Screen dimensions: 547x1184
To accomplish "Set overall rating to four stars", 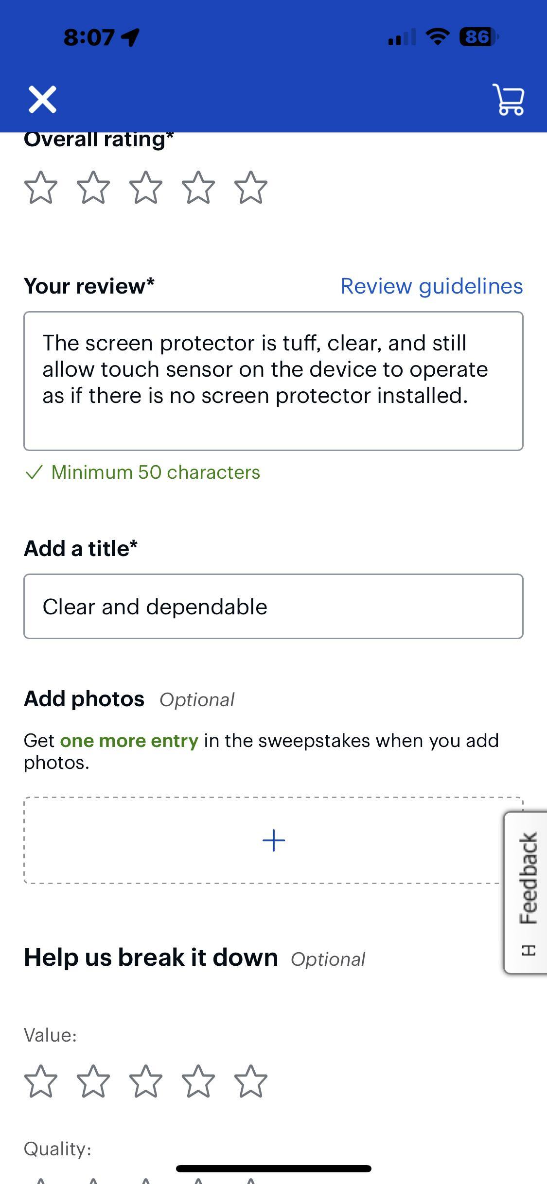I will pyautogui.click(x=198, y=188).
